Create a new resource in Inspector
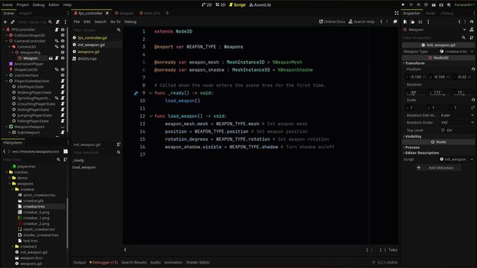This screenshot has height=268, width=477. 405,22
